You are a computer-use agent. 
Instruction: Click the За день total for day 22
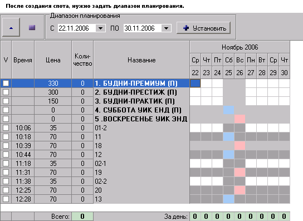195,217
